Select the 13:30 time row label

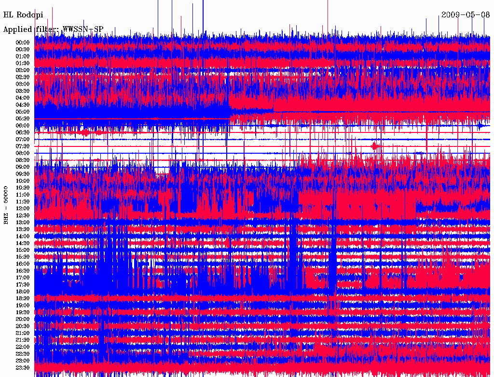pyautogui.click(x=23, y=229)
